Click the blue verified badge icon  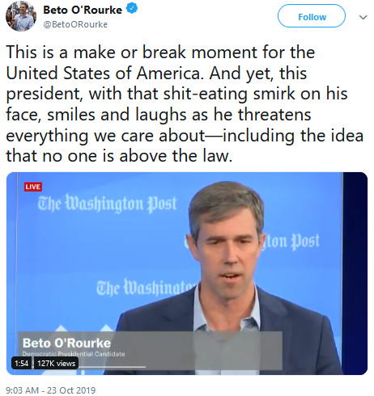pos(132,9)
